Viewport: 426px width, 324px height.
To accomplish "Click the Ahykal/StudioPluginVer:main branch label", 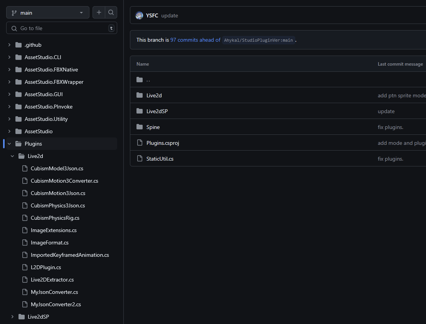I will (x=258, y=40).
